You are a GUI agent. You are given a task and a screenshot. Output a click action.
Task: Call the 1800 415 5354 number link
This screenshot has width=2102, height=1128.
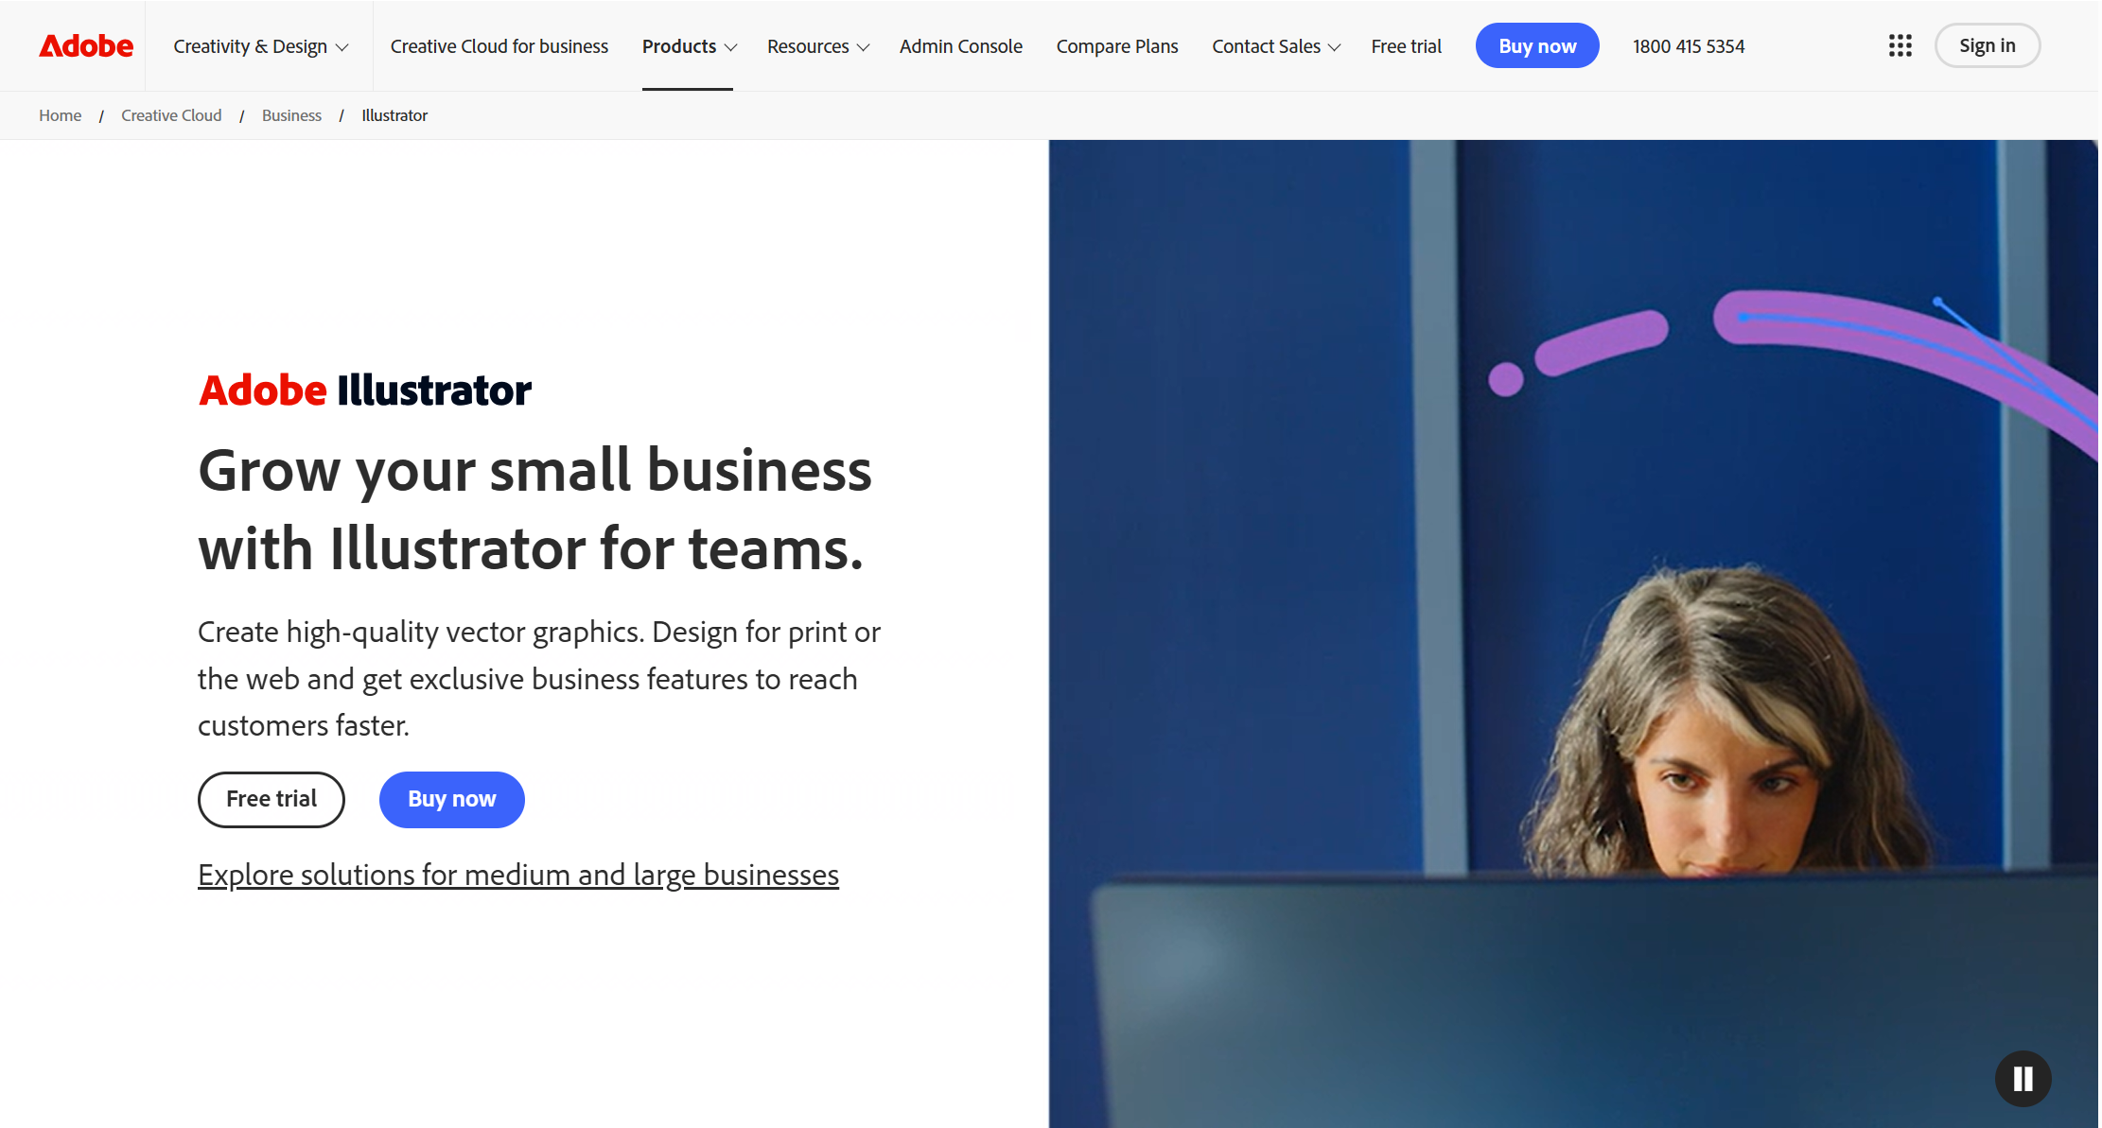1688,46
